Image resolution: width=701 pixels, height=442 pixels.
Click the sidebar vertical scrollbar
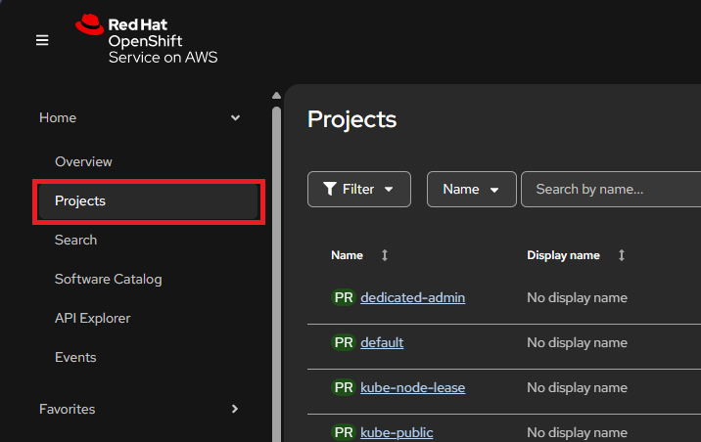[x=276, y=264]
